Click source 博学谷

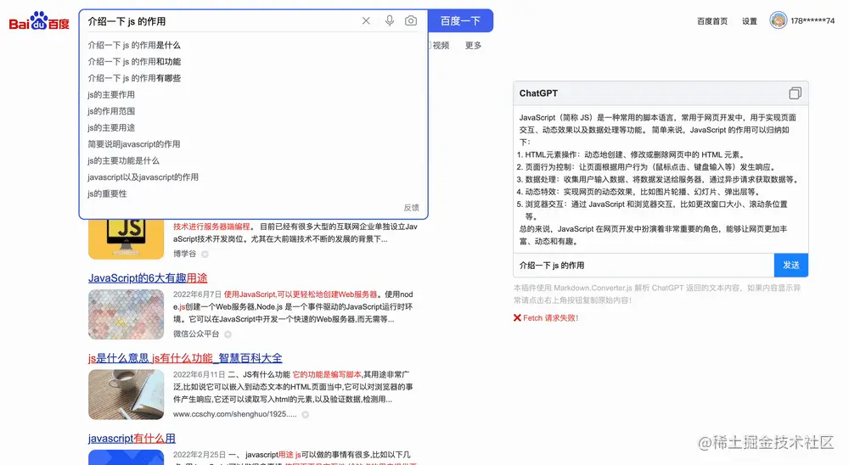(184, 254)
